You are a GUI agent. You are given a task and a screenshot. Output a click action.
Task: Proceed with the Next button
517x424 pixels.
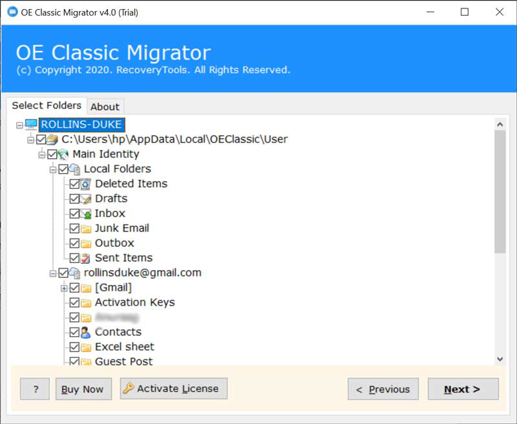(x=463, y=389)
